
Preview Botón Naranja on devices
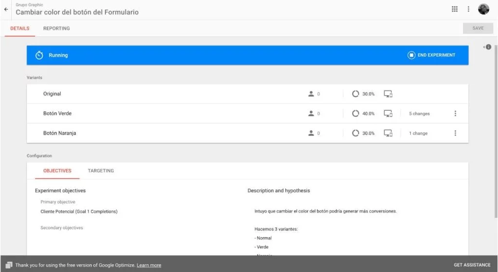point(388,133)
